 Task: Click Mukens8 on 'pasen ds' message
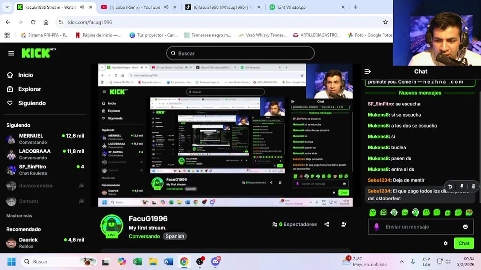tap(378, 159)
